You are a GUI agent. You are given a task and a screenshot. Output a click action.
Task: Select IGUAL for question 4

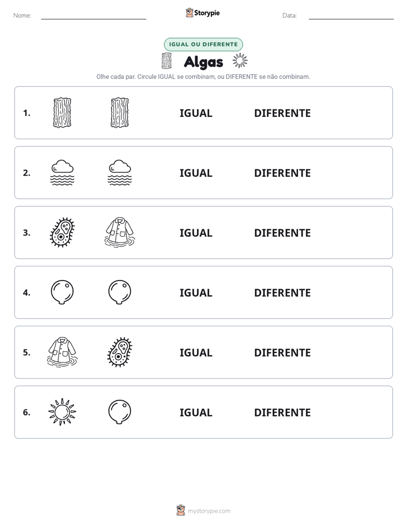point(196,293)
